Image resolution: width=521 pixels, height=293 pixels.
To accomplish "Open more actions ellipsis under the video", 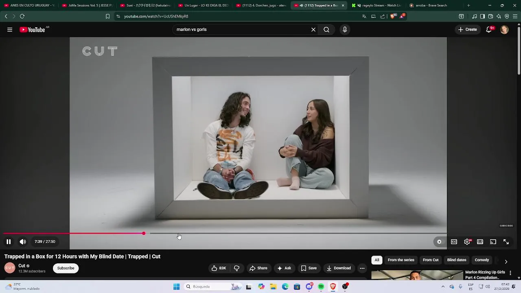I will coord(362,268).
